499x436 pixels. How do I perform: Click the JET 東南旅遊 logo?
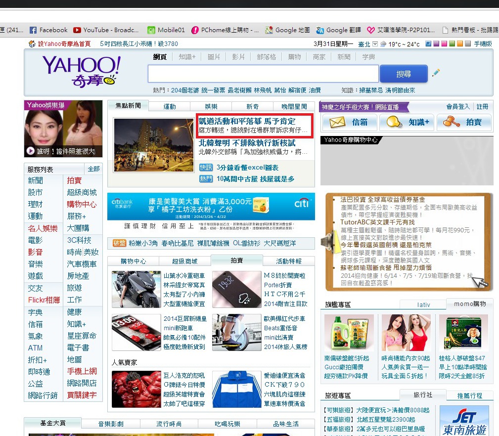tap(464, 421)
